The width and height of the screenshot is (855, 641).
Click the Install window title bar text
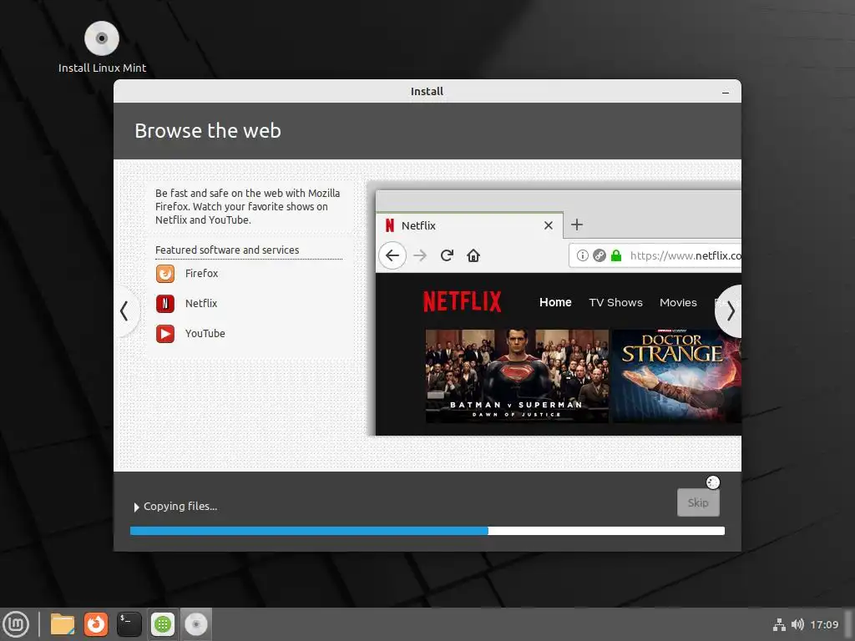tap(427, 91)
